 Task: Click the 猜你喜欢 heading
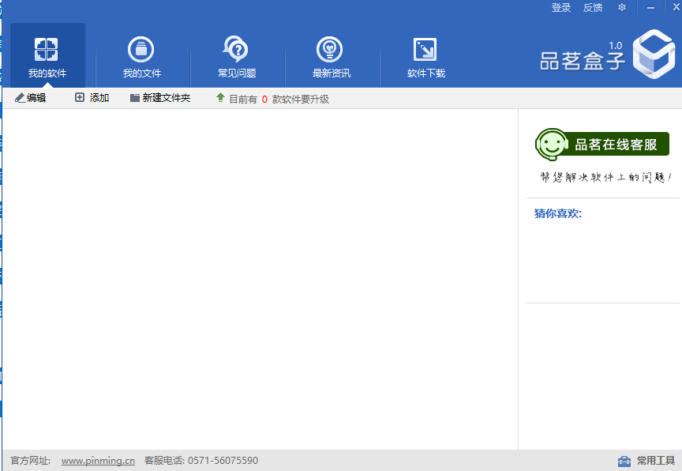(x=558, y=213)
